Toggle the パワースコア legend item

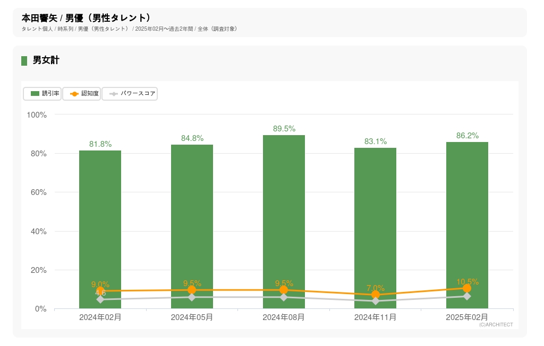point(130,94)
